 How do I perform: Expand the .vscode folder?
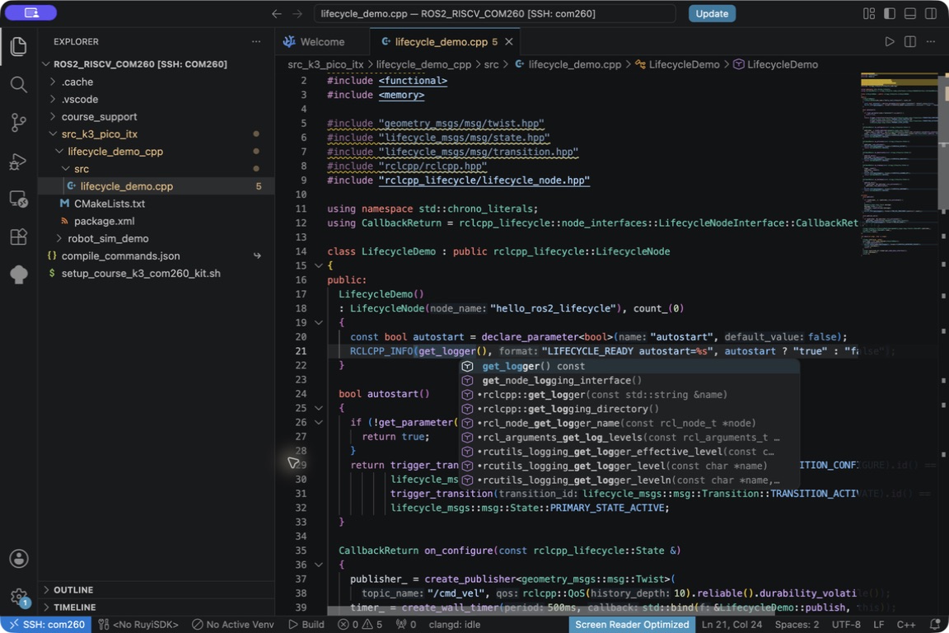[x=157, y=100]
